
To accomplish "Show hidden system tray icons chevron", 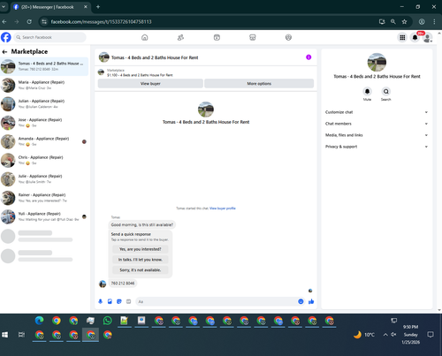I will pos(385,335).
